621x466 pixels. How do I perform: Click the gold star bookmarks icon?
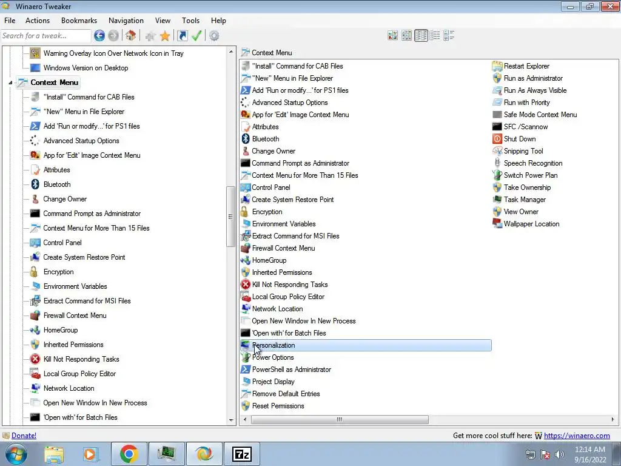coord(165,36)
